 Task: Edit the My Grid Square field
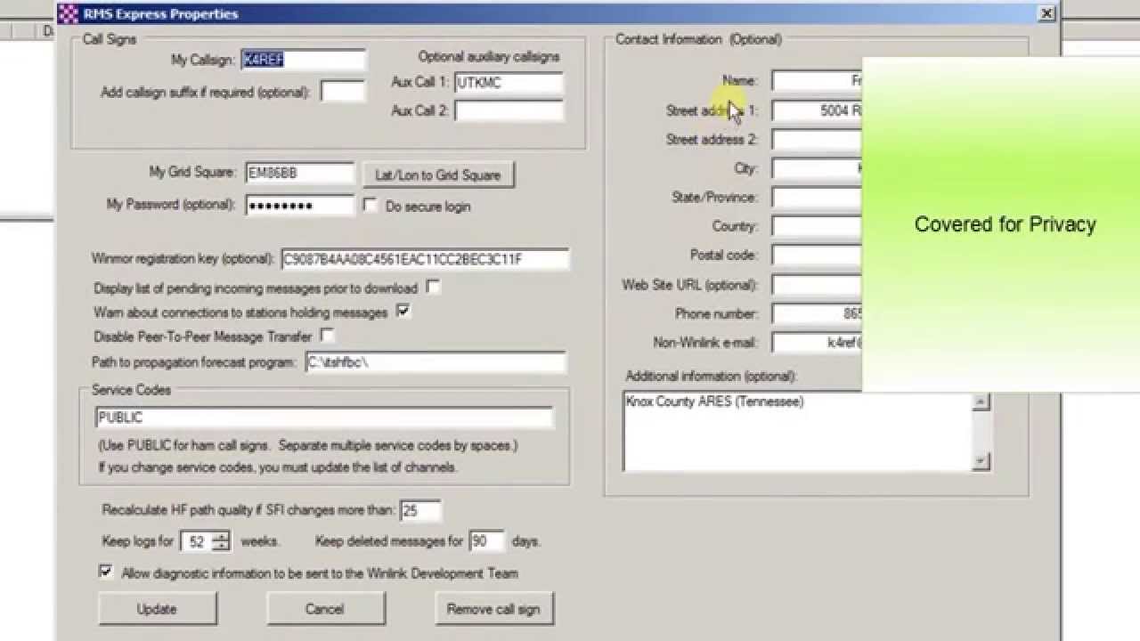pyautogui.click(x=300, y=173)
